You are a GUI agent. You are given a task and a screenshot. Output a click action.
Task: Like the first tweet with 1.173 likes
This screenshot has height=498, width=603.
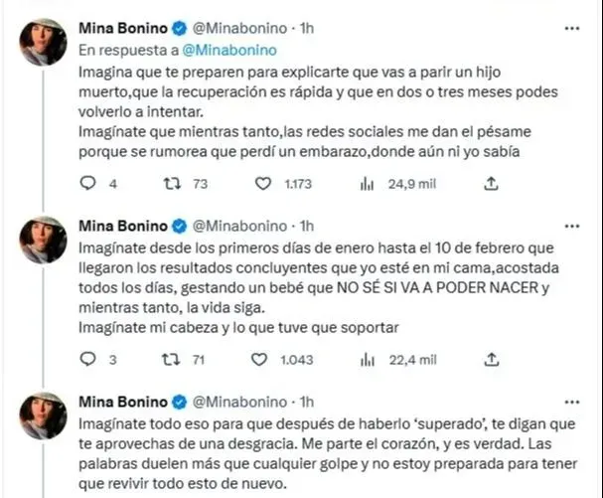263,183
